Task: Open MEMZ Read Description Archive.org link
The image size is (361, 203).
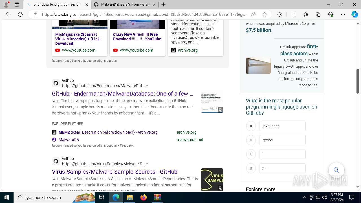Action: [x=108, y=132]
